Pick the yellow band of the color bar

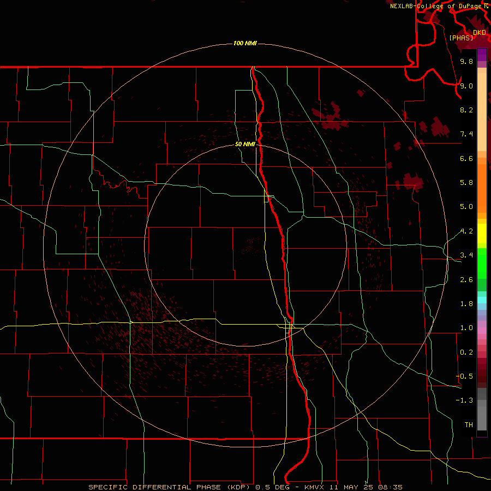coord(482,233)
